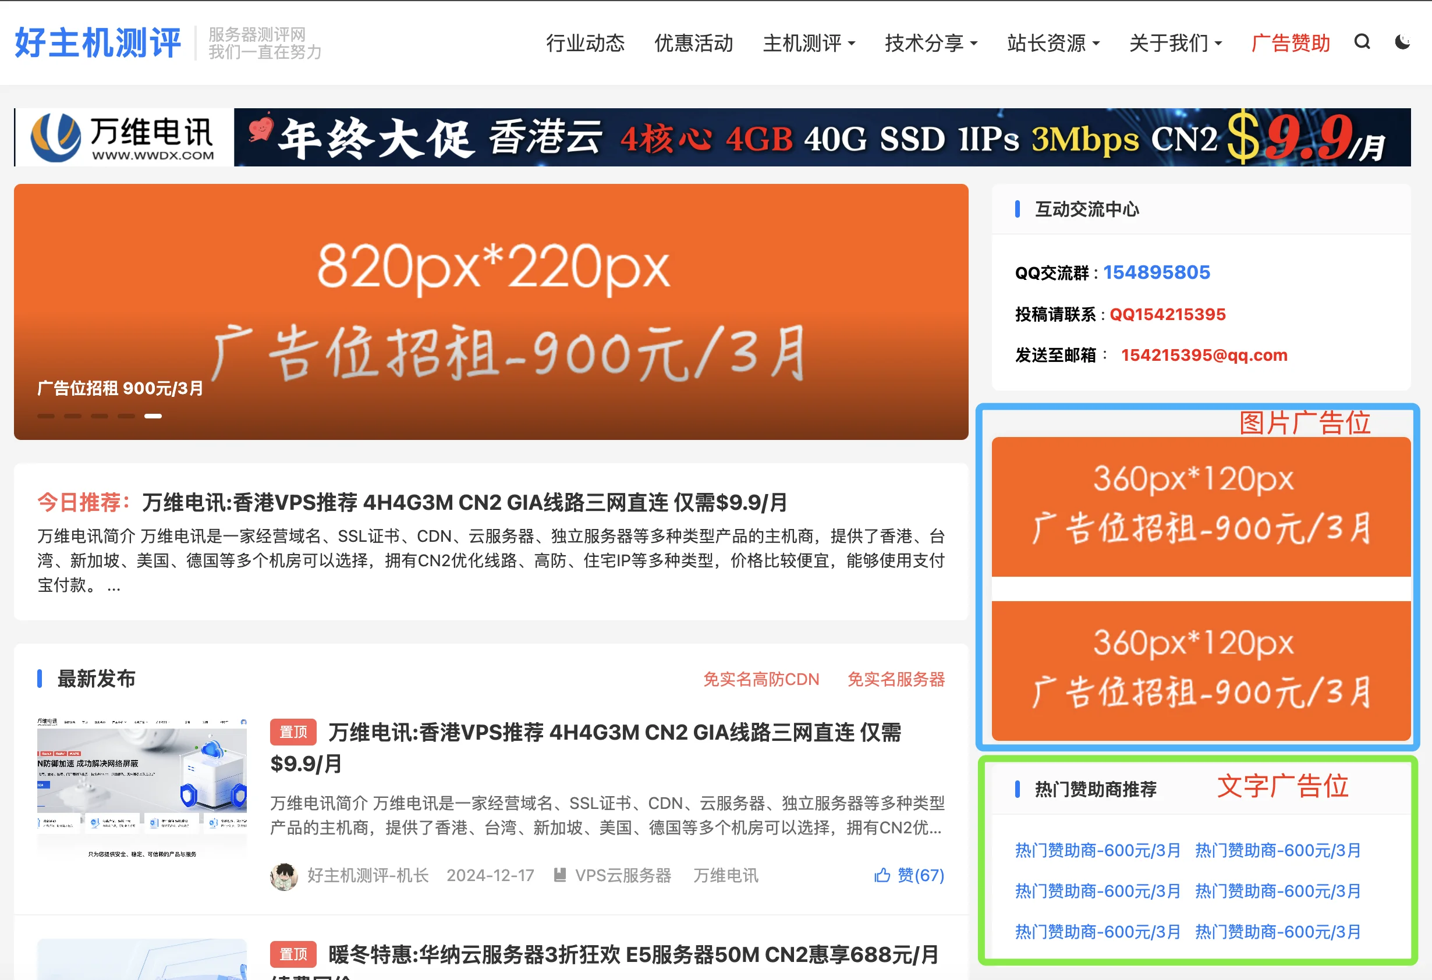This screenshot has height=980, width=1432.
Task: Click the 好主机测评 site logo
Action: click(98, 42)
